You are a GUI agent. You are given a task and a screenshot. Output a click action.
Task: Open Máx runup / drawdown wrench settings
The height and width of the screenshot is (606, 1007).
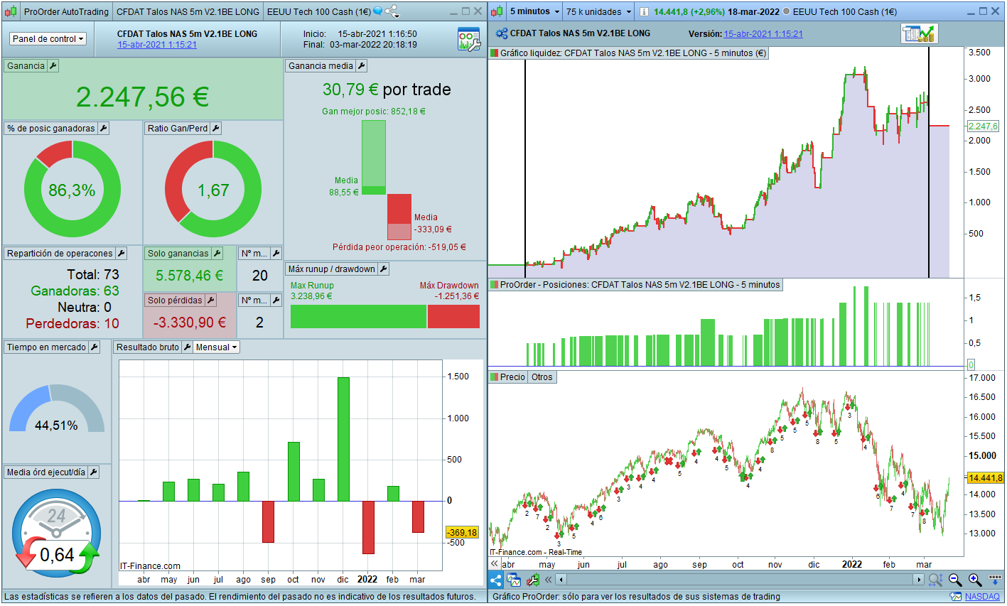pyautogui.click(x=384, y=269)
